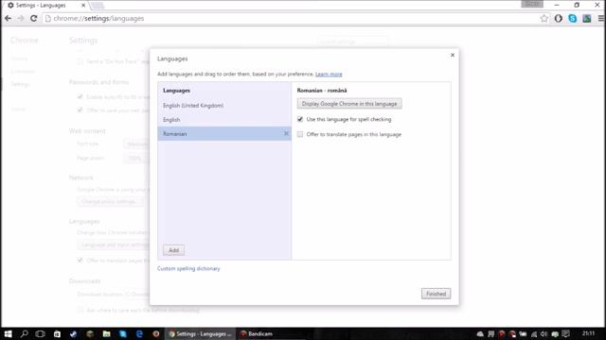Open the Chrome hamburger menu
This screenshot has height=340, width=606.
601,18
